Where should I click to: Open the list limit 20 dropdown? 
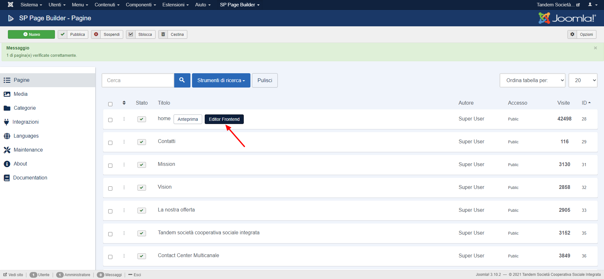[583, 81]
